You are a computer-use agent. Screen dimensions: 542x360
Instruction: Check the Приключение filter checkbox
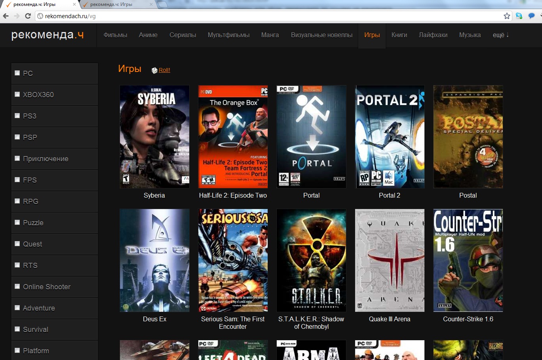click(x=17, y=158)
